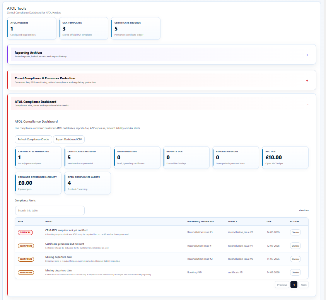Open the Certificate Records card
326x300 pixels.
[136, 29]
